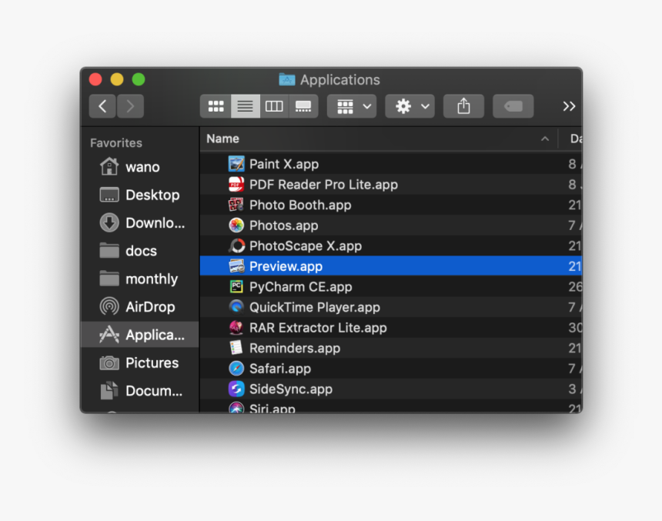Image resolution: width=662 pixels, height=521 pixels.
Task: Open Pictures in the sidebar
Action: [139, 362]
